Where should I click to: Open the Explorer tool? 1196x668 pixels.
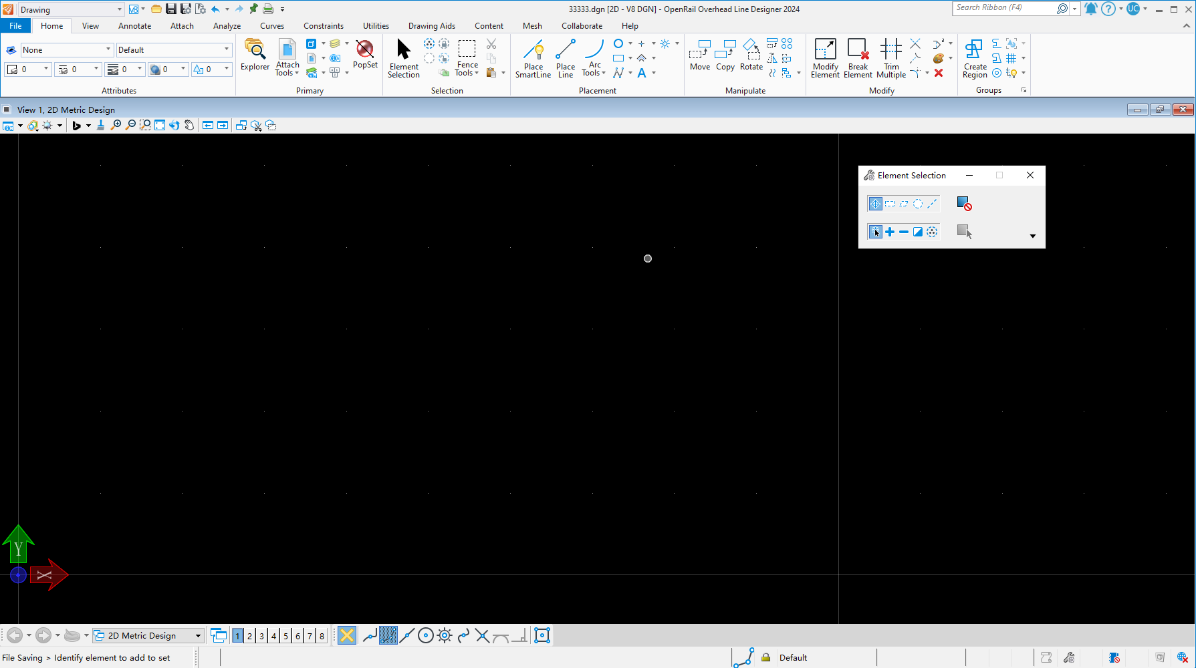(x=255, y=55)
